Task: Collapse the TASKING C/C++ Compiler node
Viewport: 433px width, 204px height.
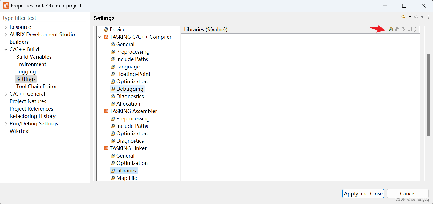Action: (x=100, y=37)
